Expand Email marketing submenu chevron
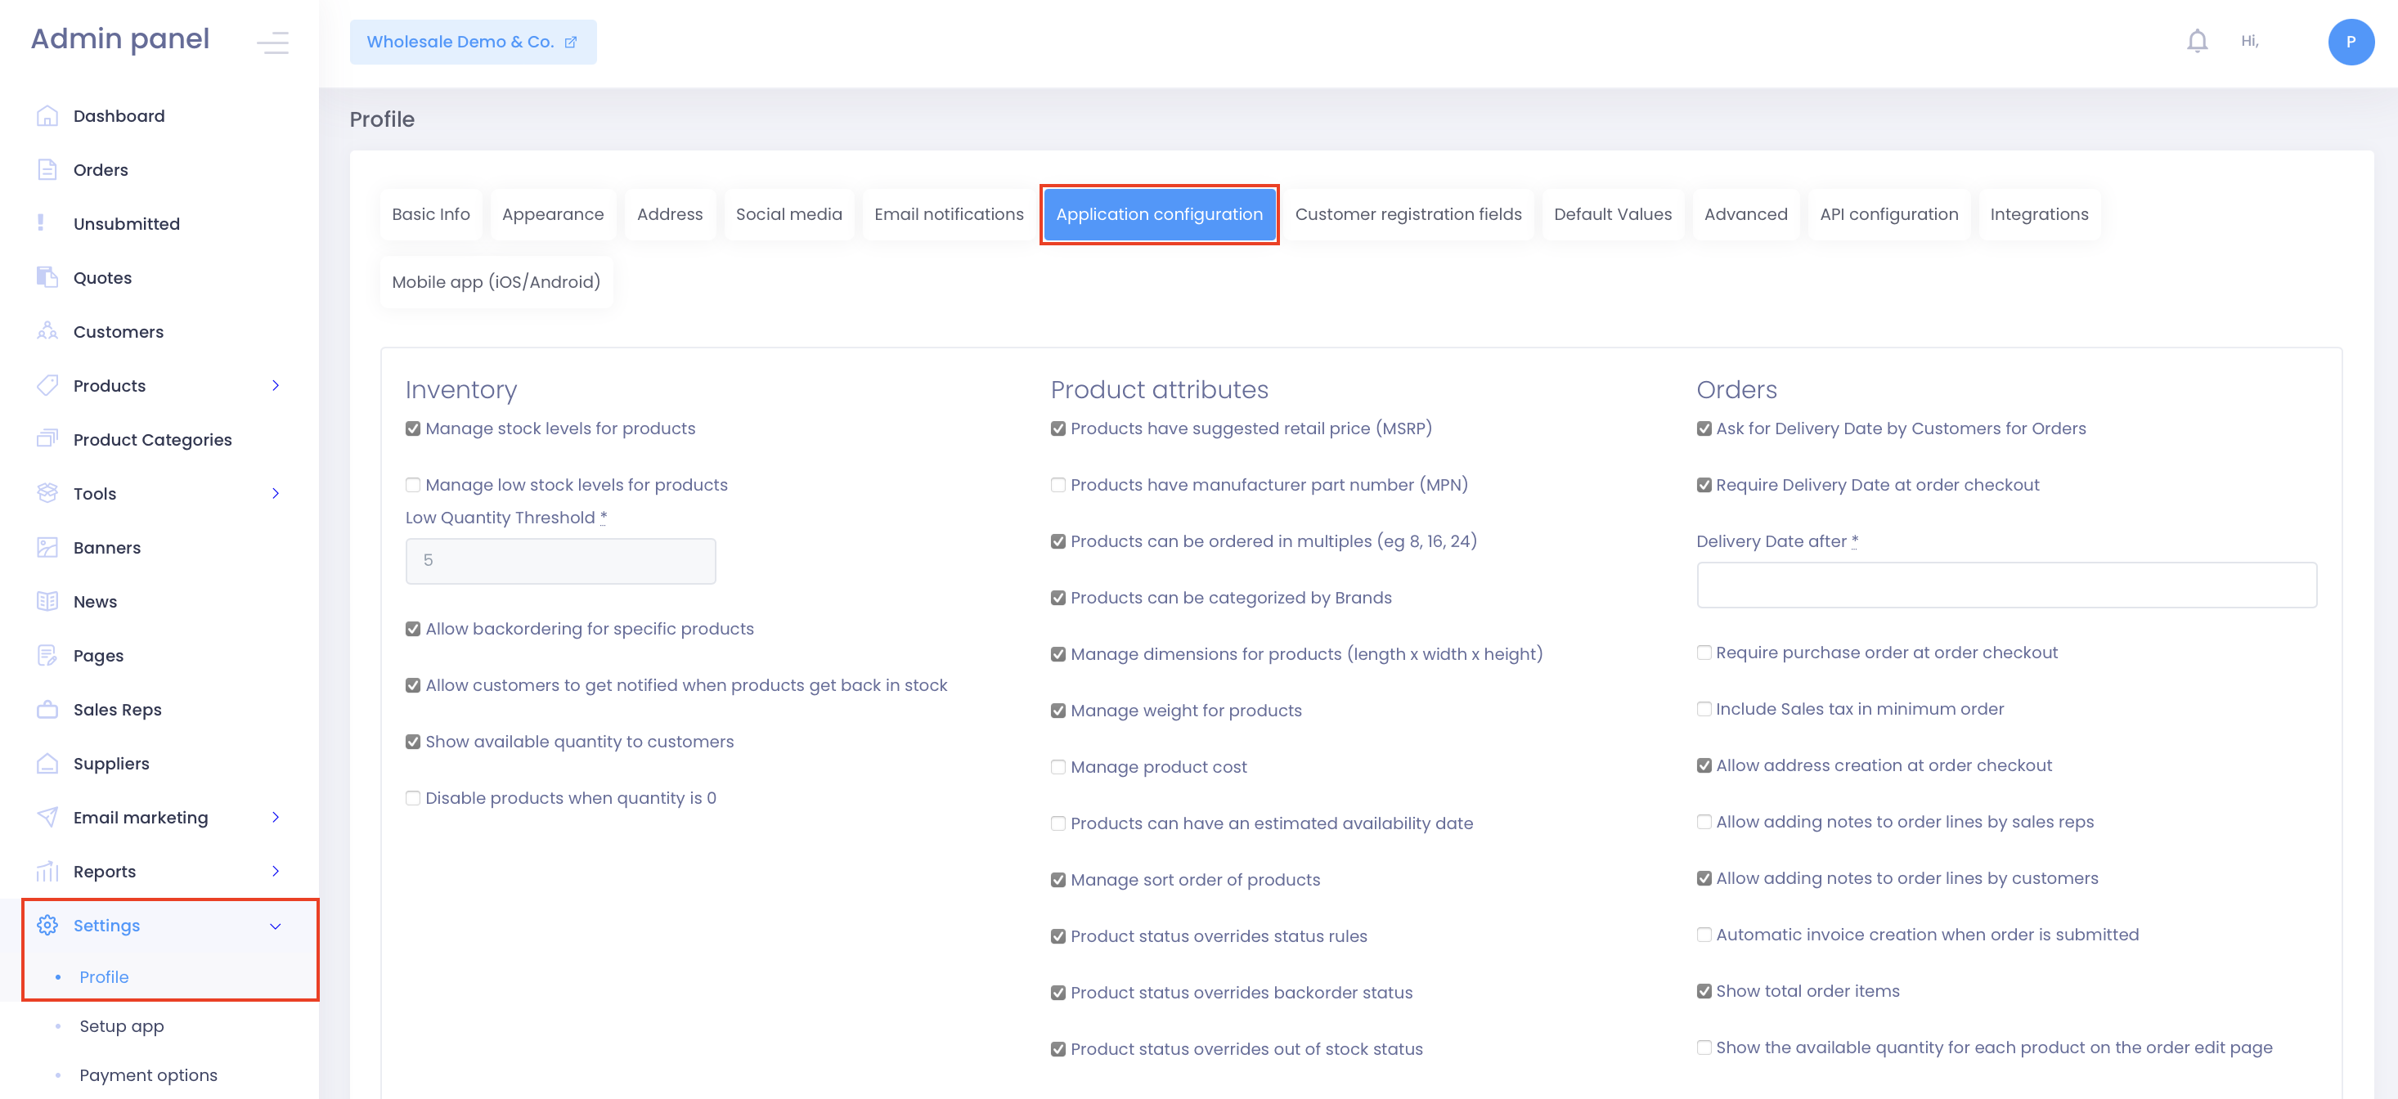Viewport: 2398px width, 1099px height. click(276, 817)
